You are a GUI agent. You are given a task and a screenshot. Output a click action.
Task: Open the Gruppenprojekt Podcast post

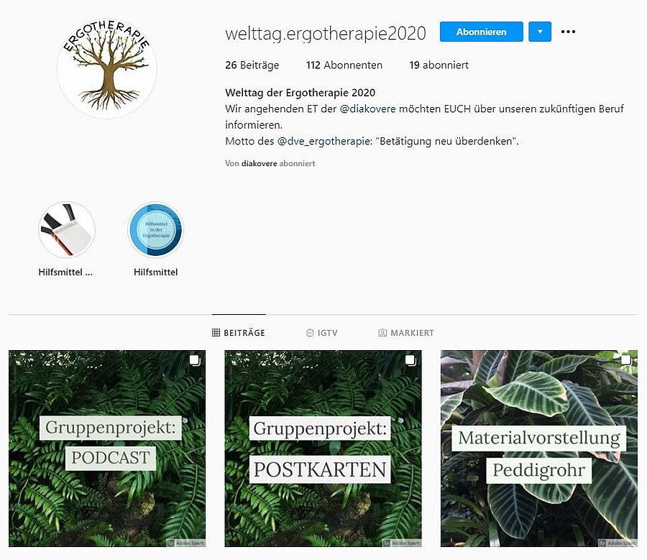click(107, 449)
